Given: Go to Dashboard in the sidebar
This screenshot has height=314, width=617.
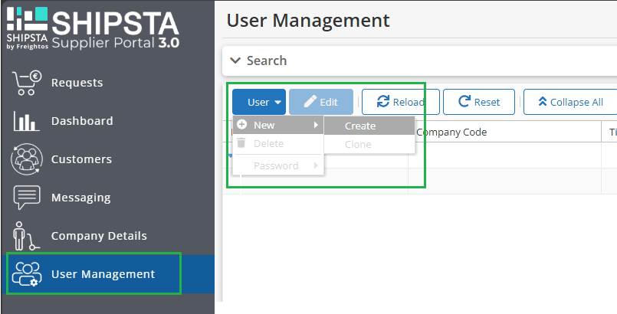Looking at the screenshot, I should [x=108, y=121].
